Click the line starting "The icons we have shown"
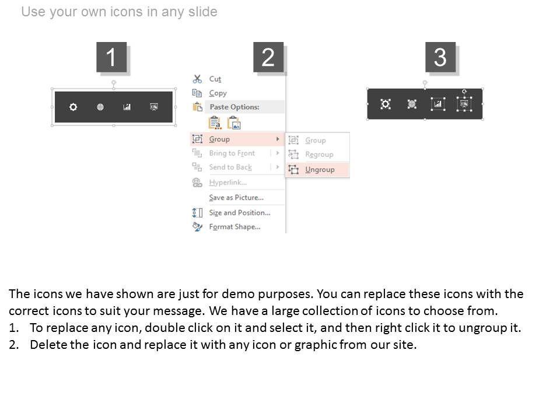560x420 pixels. click(266, 294)
